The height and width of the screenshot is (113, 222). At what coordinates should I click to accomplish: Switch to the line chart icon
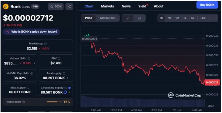128,18
